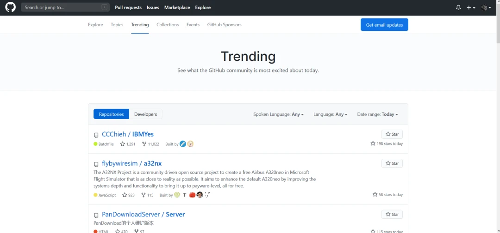
Task: Click the GitHub Octocat logo
Action: 10,7
